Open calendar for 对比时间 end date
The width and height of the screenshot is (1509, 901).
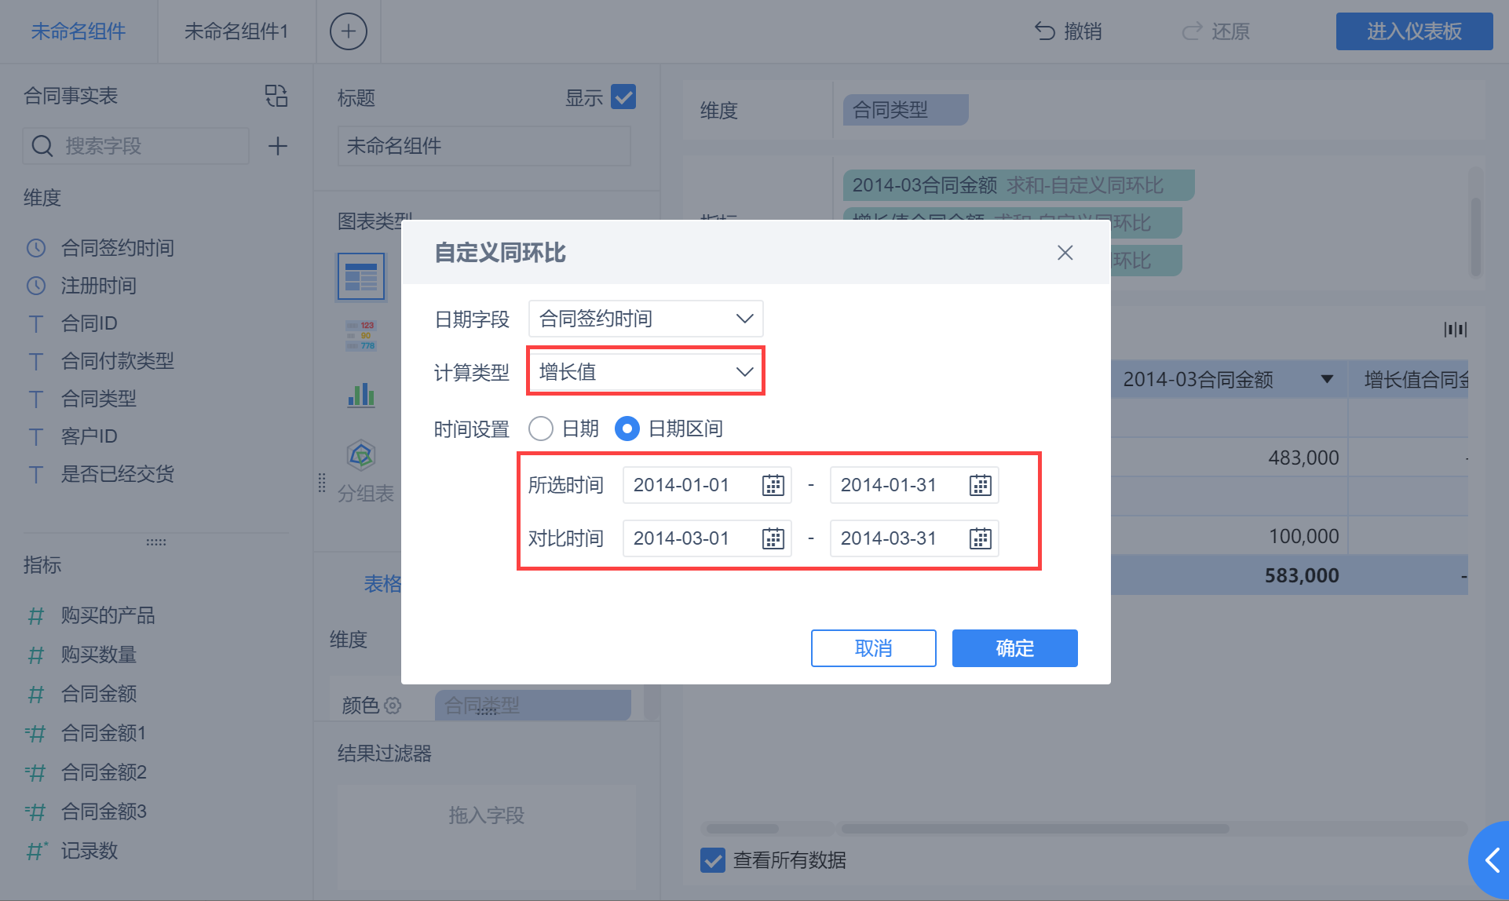click(x=980, y=538)
